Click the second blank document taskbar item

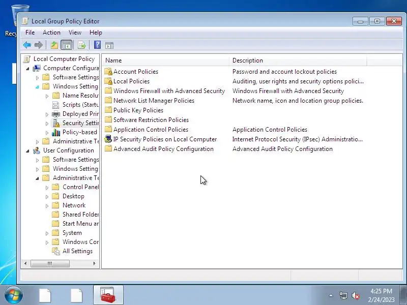[76, 295]
